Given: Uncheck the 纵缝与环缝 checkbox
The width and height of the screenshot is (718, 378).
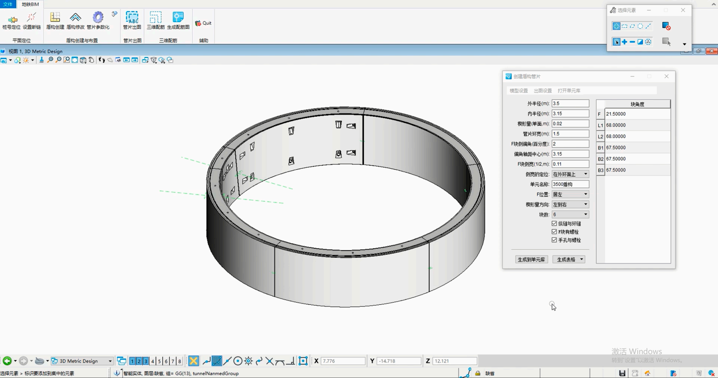Looking at the screenshot, I should click(554, 224).
